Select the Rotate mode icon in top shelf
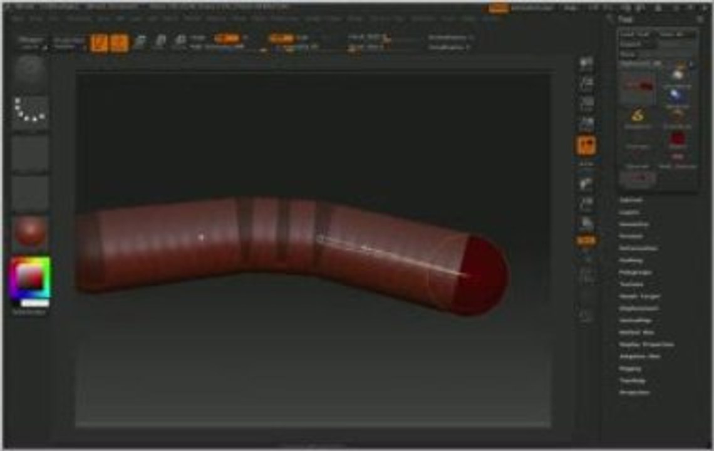The height and width of the screenshot is (451, 714). click(x=180, y=42)
